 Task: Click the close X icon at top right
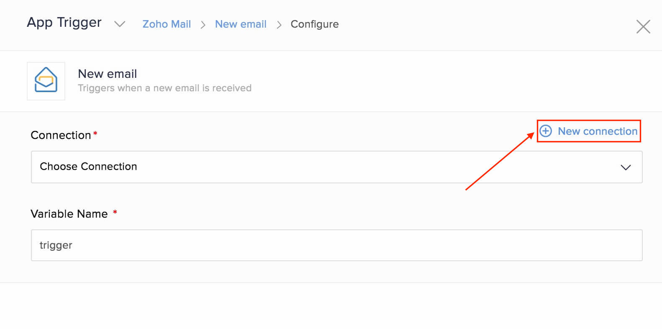pos(643,26)
